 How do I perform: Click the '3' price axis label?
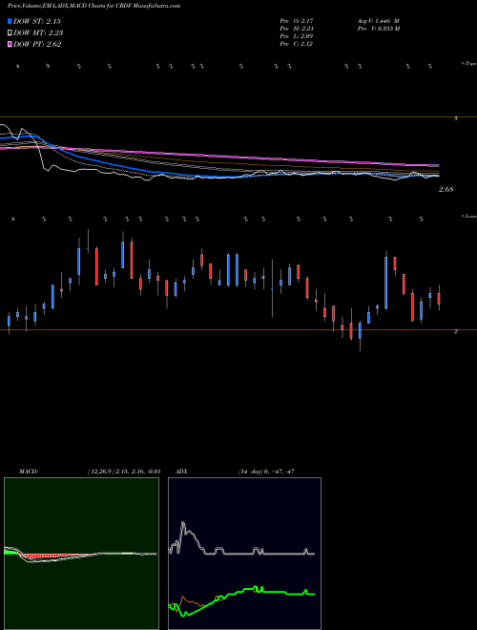pyautogui.click(x=456, y=118)
